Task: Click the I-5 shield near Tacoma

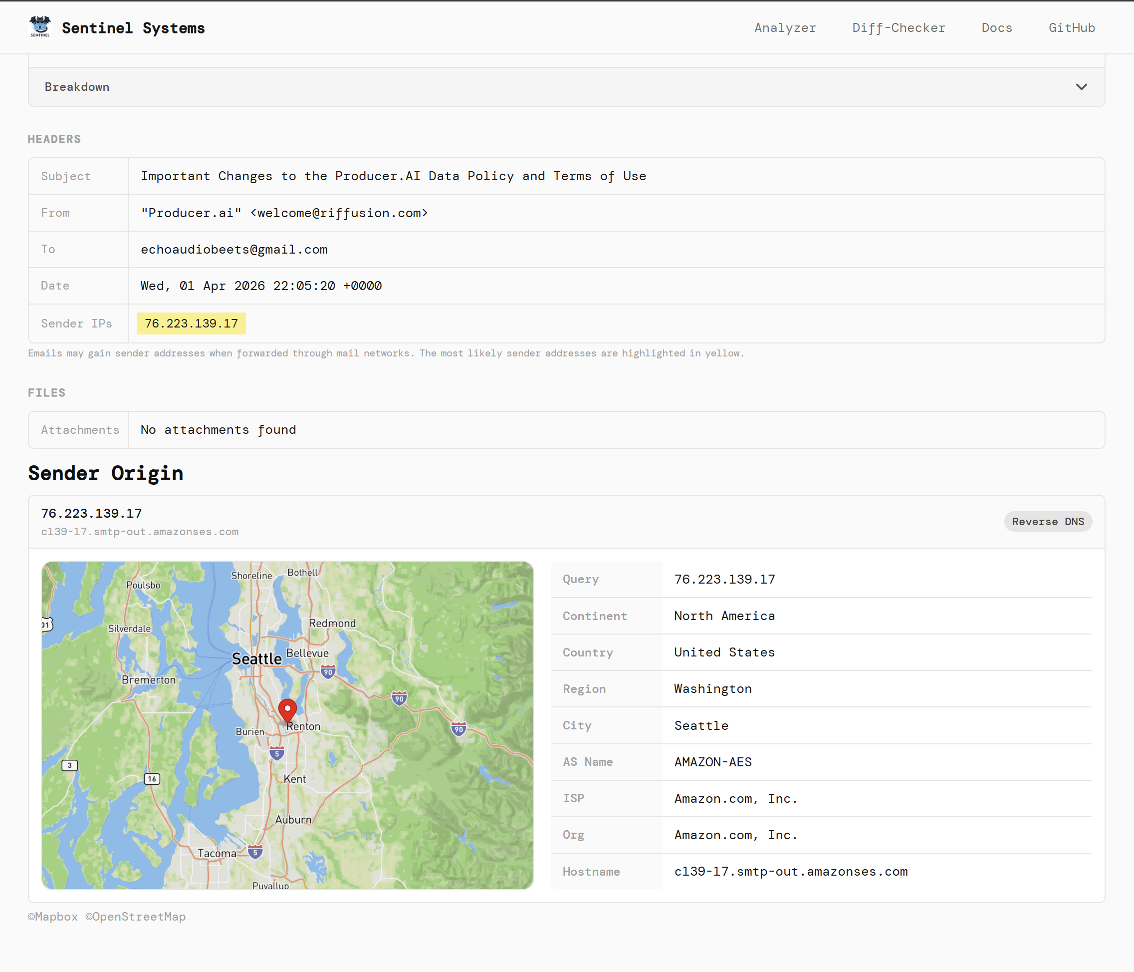Action: click(x=255, y=852)
